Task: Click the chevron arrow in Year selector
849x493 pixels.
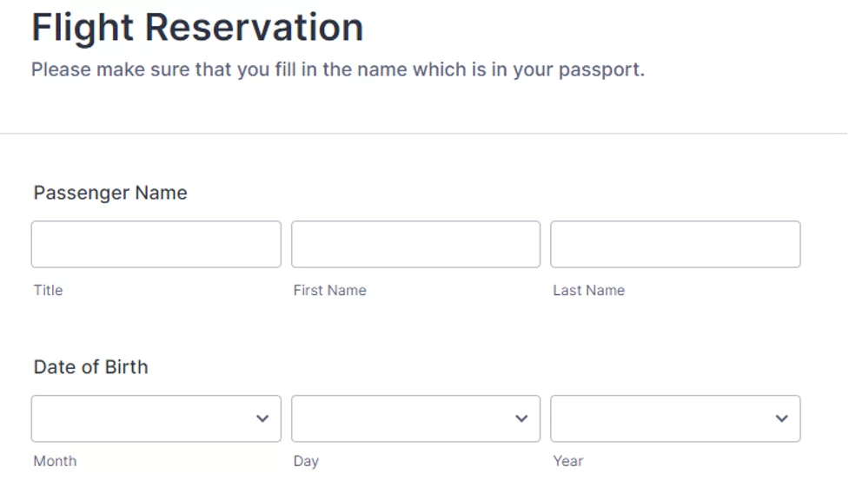Action: pyautogui.click(x=781, y=418)
